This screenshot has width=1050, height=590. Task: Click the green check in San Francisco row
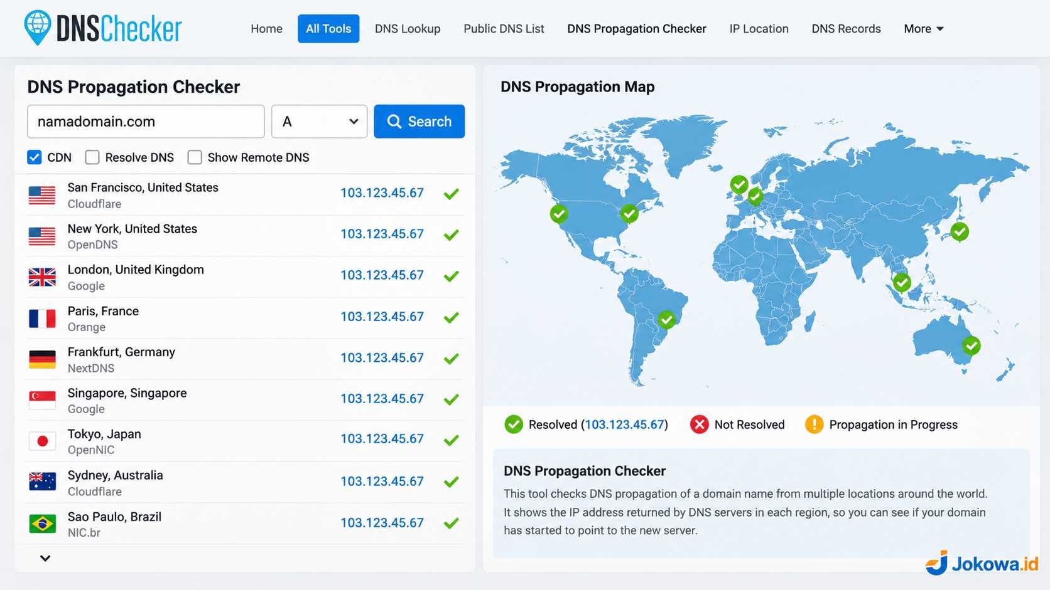pyautogui.click(x=451, y=194)
